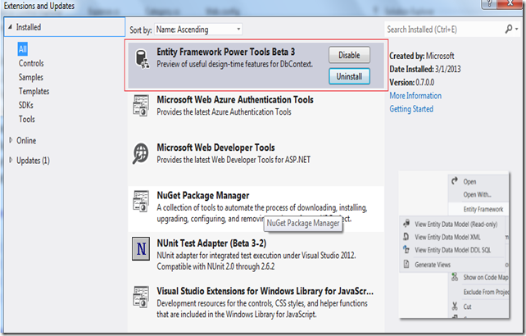Select the Templates category
526x336 pixels.
(34, 91)
